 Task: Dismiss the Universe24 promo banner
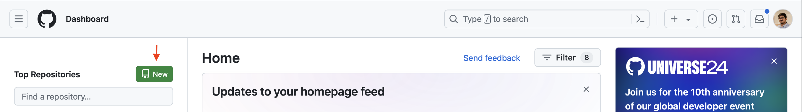pos(774,61)
